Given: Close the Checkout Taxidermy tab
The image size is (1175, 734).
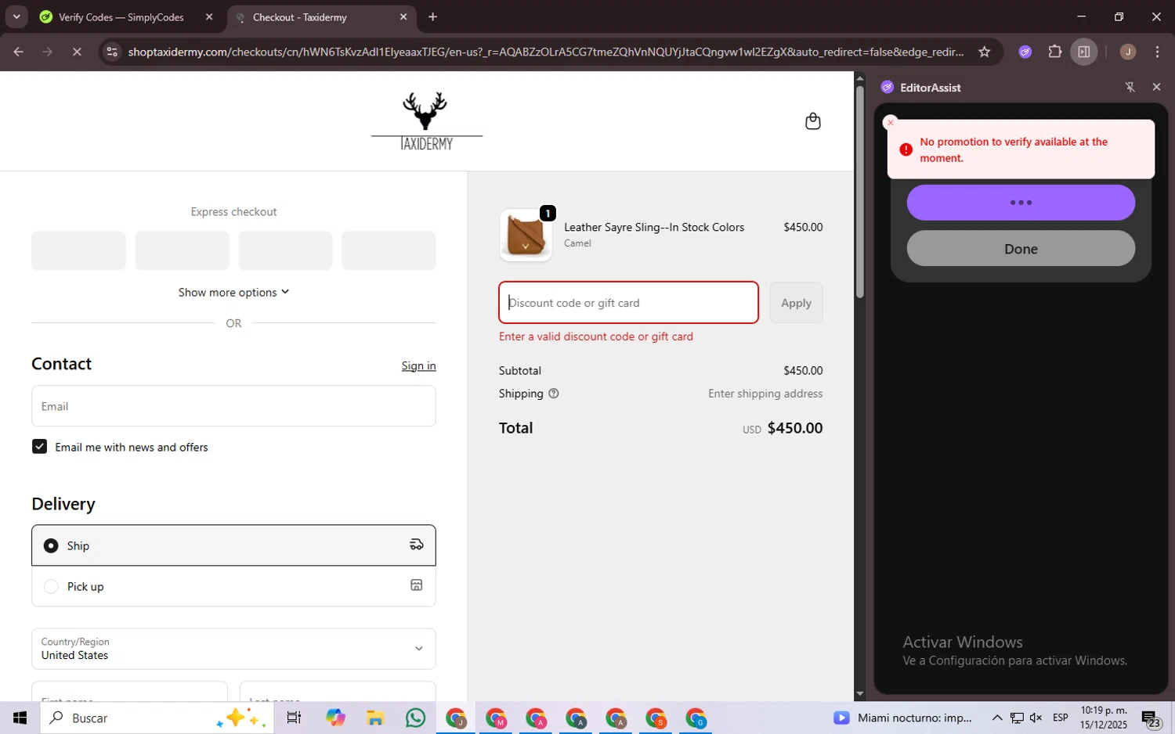Looking at the screenshot, I should click(403, 17).
